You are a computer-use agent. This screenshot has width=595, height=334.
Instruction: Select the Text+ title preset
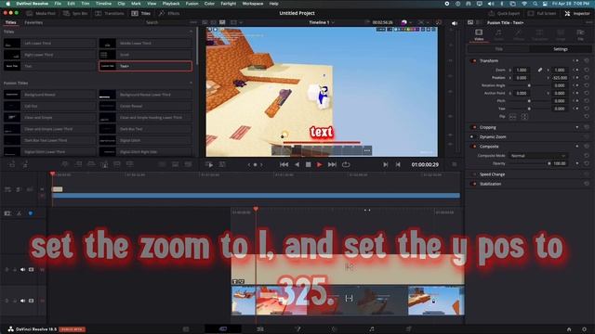click(x=145, y=66)
